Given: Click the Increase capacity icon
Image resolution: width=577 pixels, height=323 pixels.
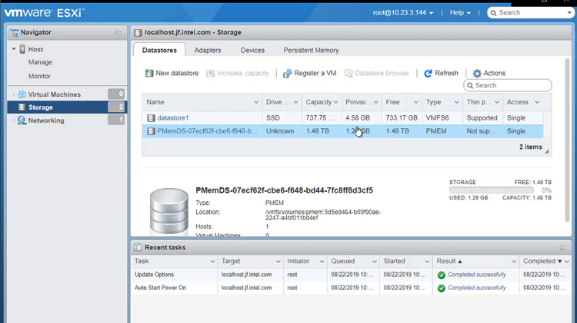Looking at the screenshot, I should (x=210, y=74).
